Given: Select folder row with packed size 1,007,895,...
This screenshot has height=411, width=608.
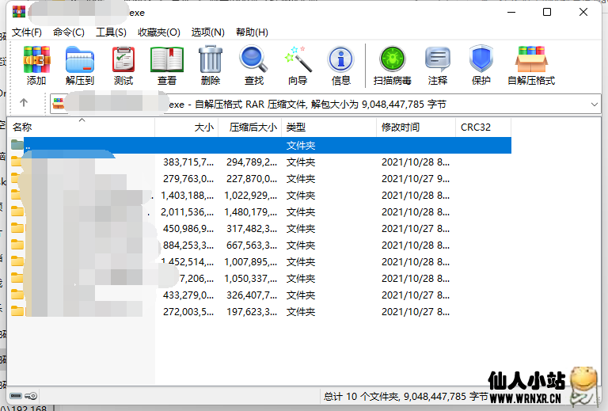Looking at the screenshot, I should (x=260, y=262).
